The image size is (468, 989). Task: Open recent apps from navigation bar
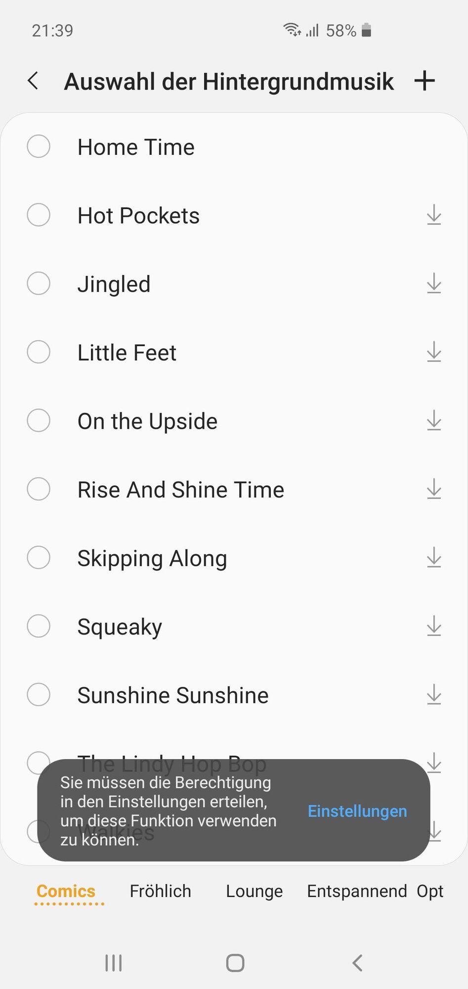coord(114,963)
